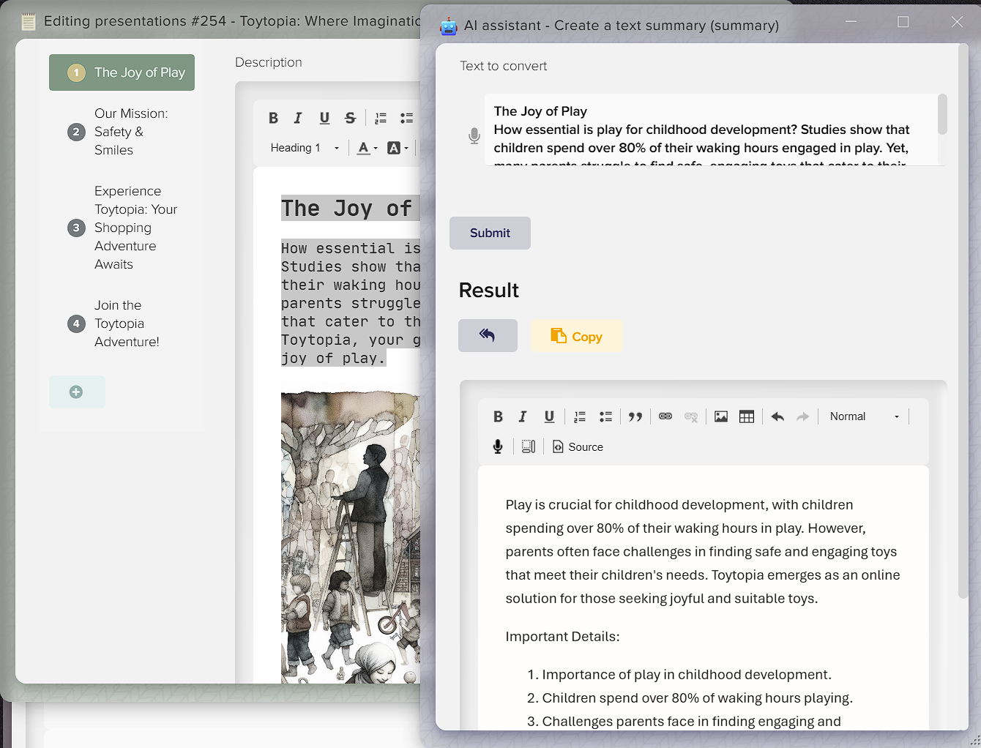The height and width of the screenshot is (748, 981).
Task: Click the Important Details: line in result
Action: pos(562,637)
